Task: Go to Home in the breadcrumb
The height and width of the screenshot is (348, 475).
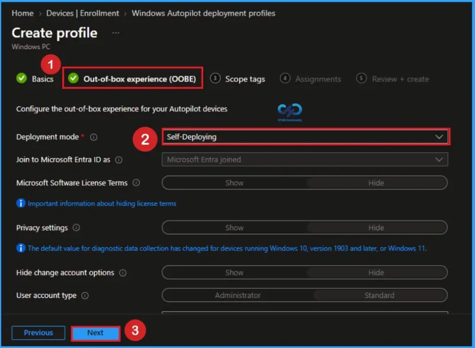Action: pos(23,13)
